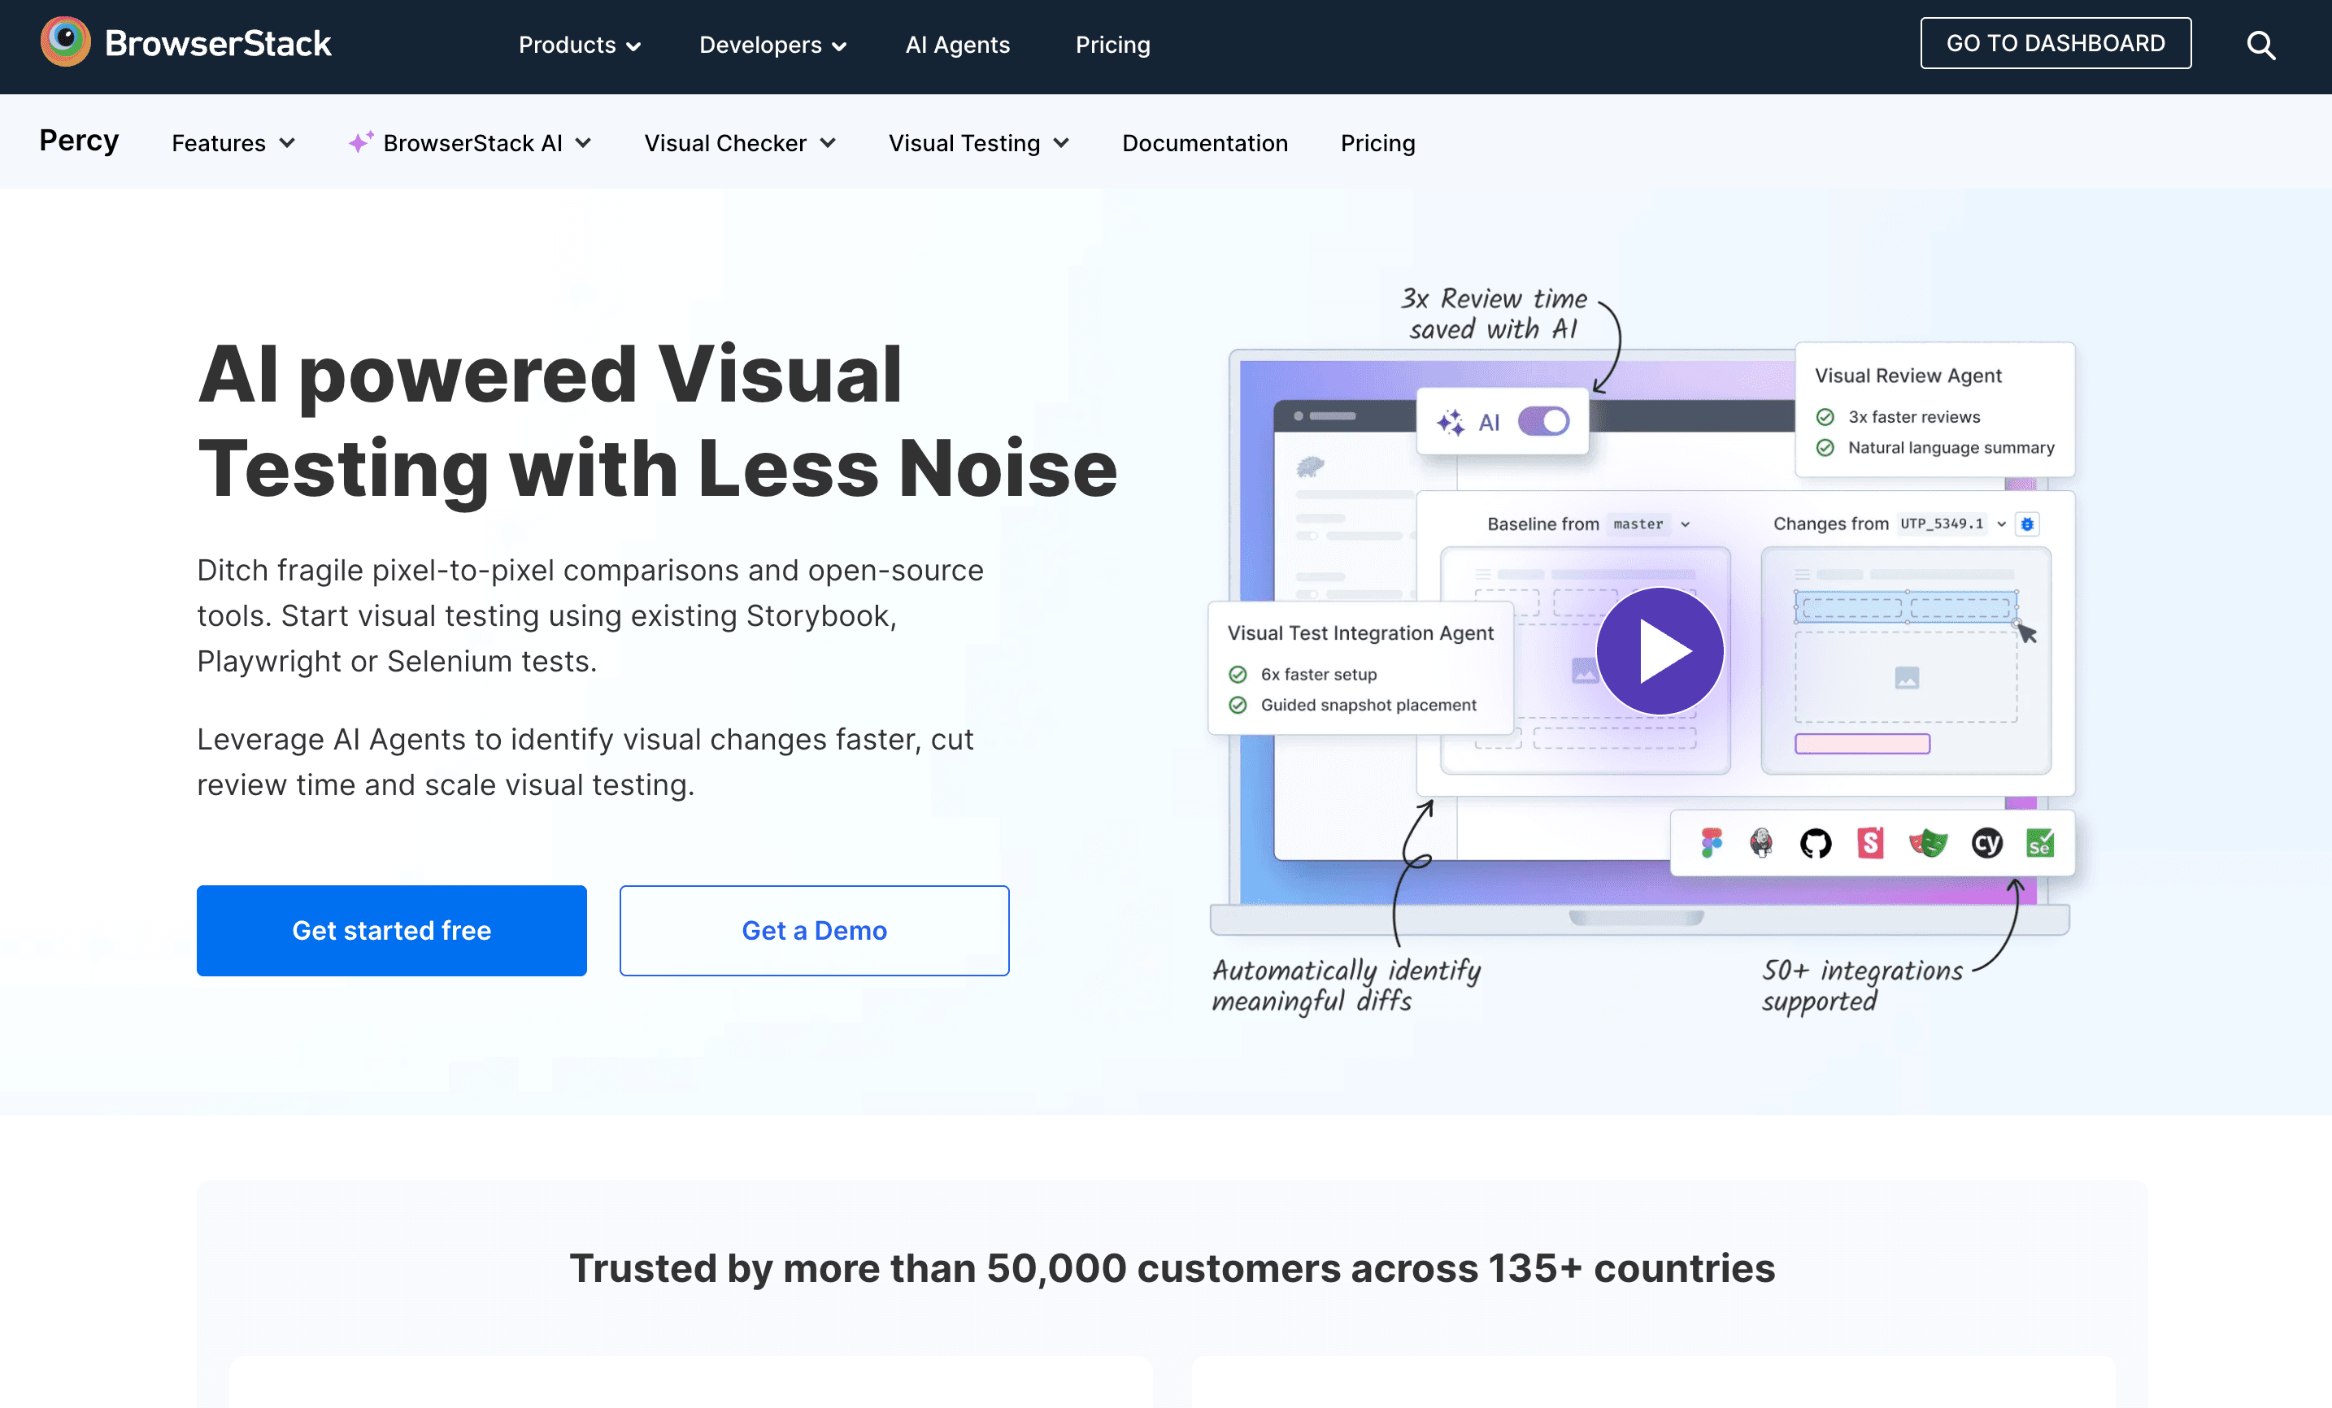Click the Get started free button
This screenshot has height=1408, width=2332.
[392, 930]
